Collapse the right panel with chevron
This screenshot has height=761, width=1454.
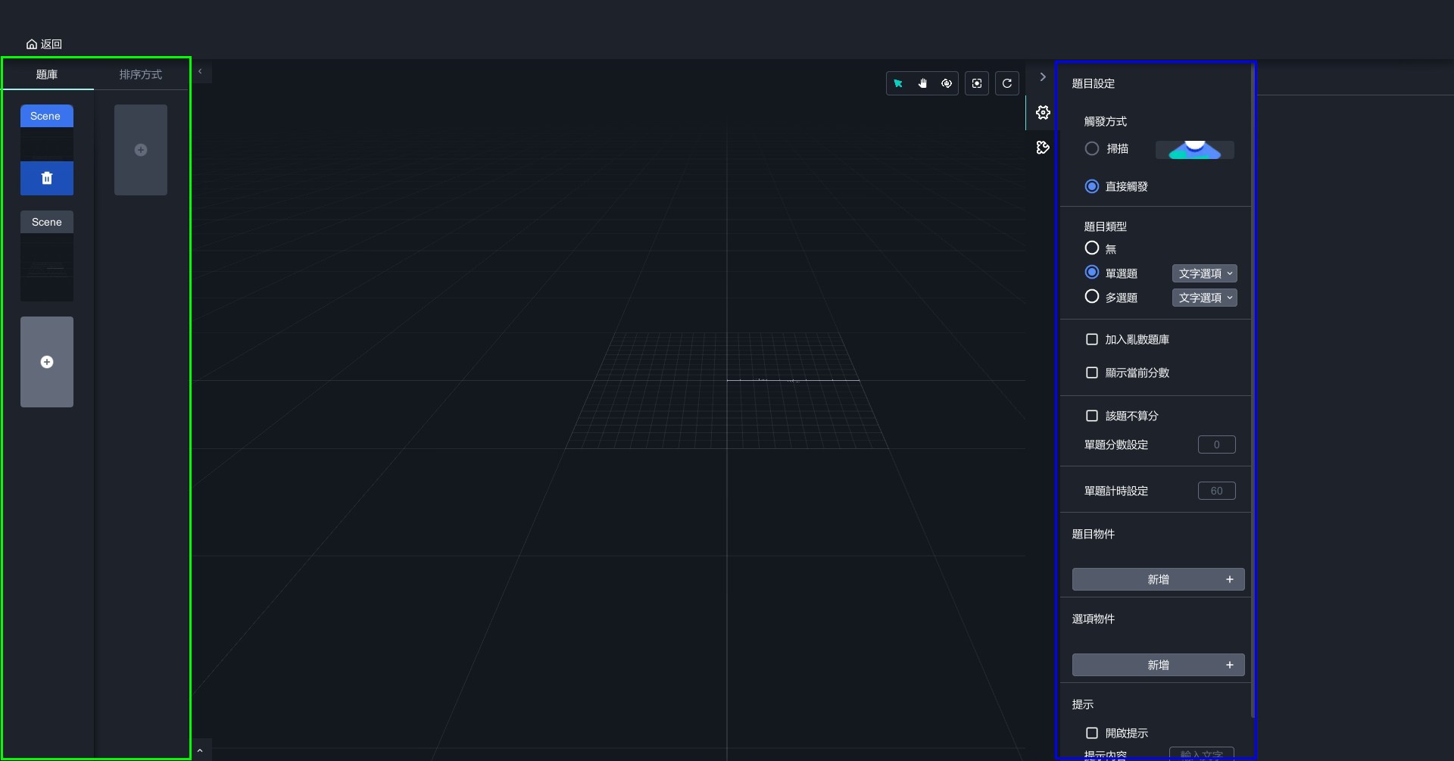1043,76
